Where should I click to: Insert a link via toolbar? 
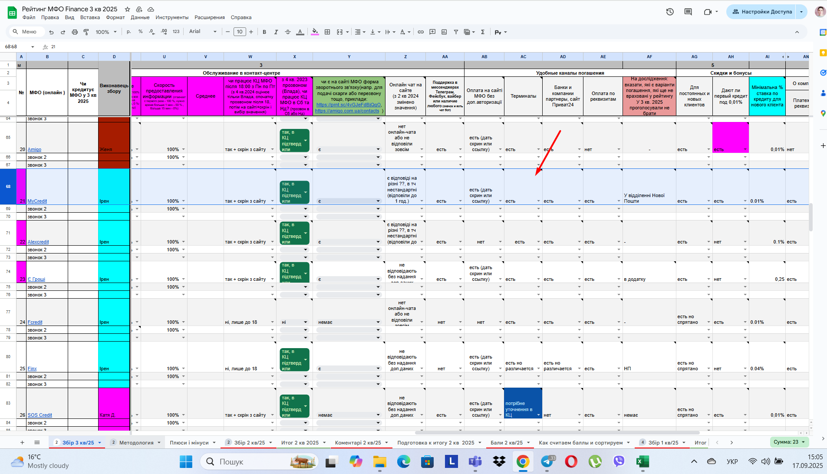click(421, 32)
